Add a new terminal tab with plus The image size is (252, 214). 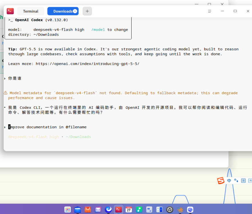(87, 11)
